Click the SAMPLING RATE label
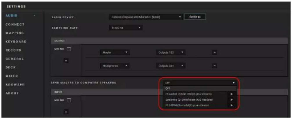The height and width of the screenshot is (118, 292). click(x=65, y=28)
